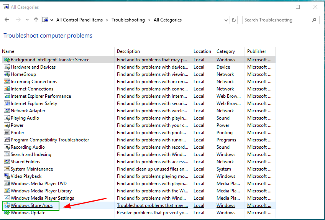
Task: Open the recent locations dropdown arrow
Action: point(27,20)
